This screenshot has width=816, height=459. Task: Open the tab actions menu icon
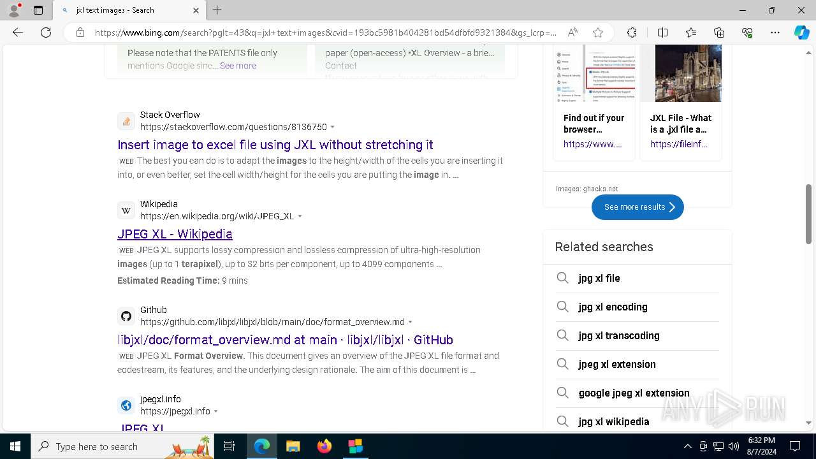pos(38,10)
